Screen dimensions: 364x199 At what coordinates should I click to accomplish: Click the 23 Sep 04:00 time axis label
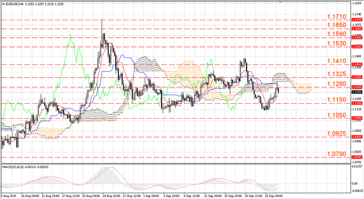click(x=274, y=196)
